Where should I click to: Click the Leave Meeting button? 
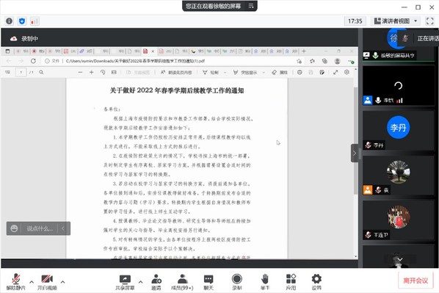[x=416, y=281]
